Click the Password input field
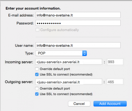 pos(78,23)
